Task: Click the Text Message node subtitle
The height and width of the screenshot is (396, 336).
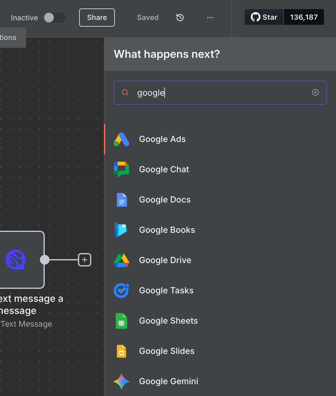Action: coord(26,324)
